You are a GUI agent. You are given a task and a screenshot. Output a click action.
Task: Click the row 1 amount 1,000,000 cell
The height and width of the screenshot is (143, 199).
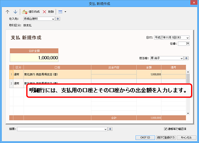point(149,74)
